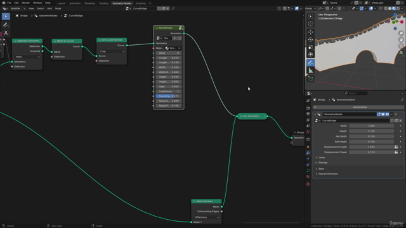Toggle modifier show in viewport button
This screenshot has width=406, height=228.
pyautogui.click(x=383, y=114)
